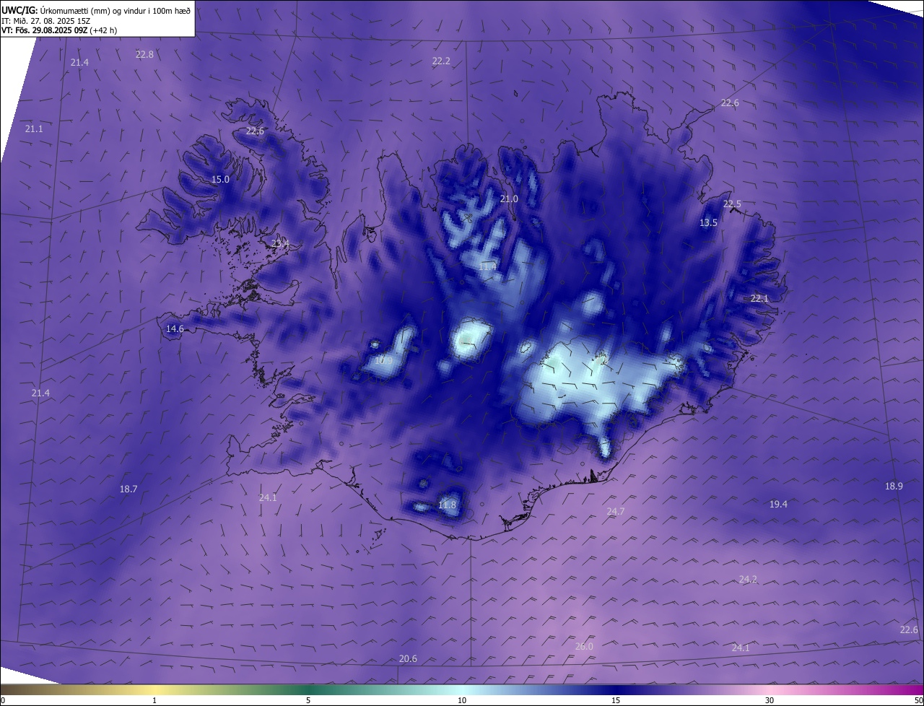The image size is (924, 706).
Task: Click the color scale tick label 10
Action: point(462,700)
